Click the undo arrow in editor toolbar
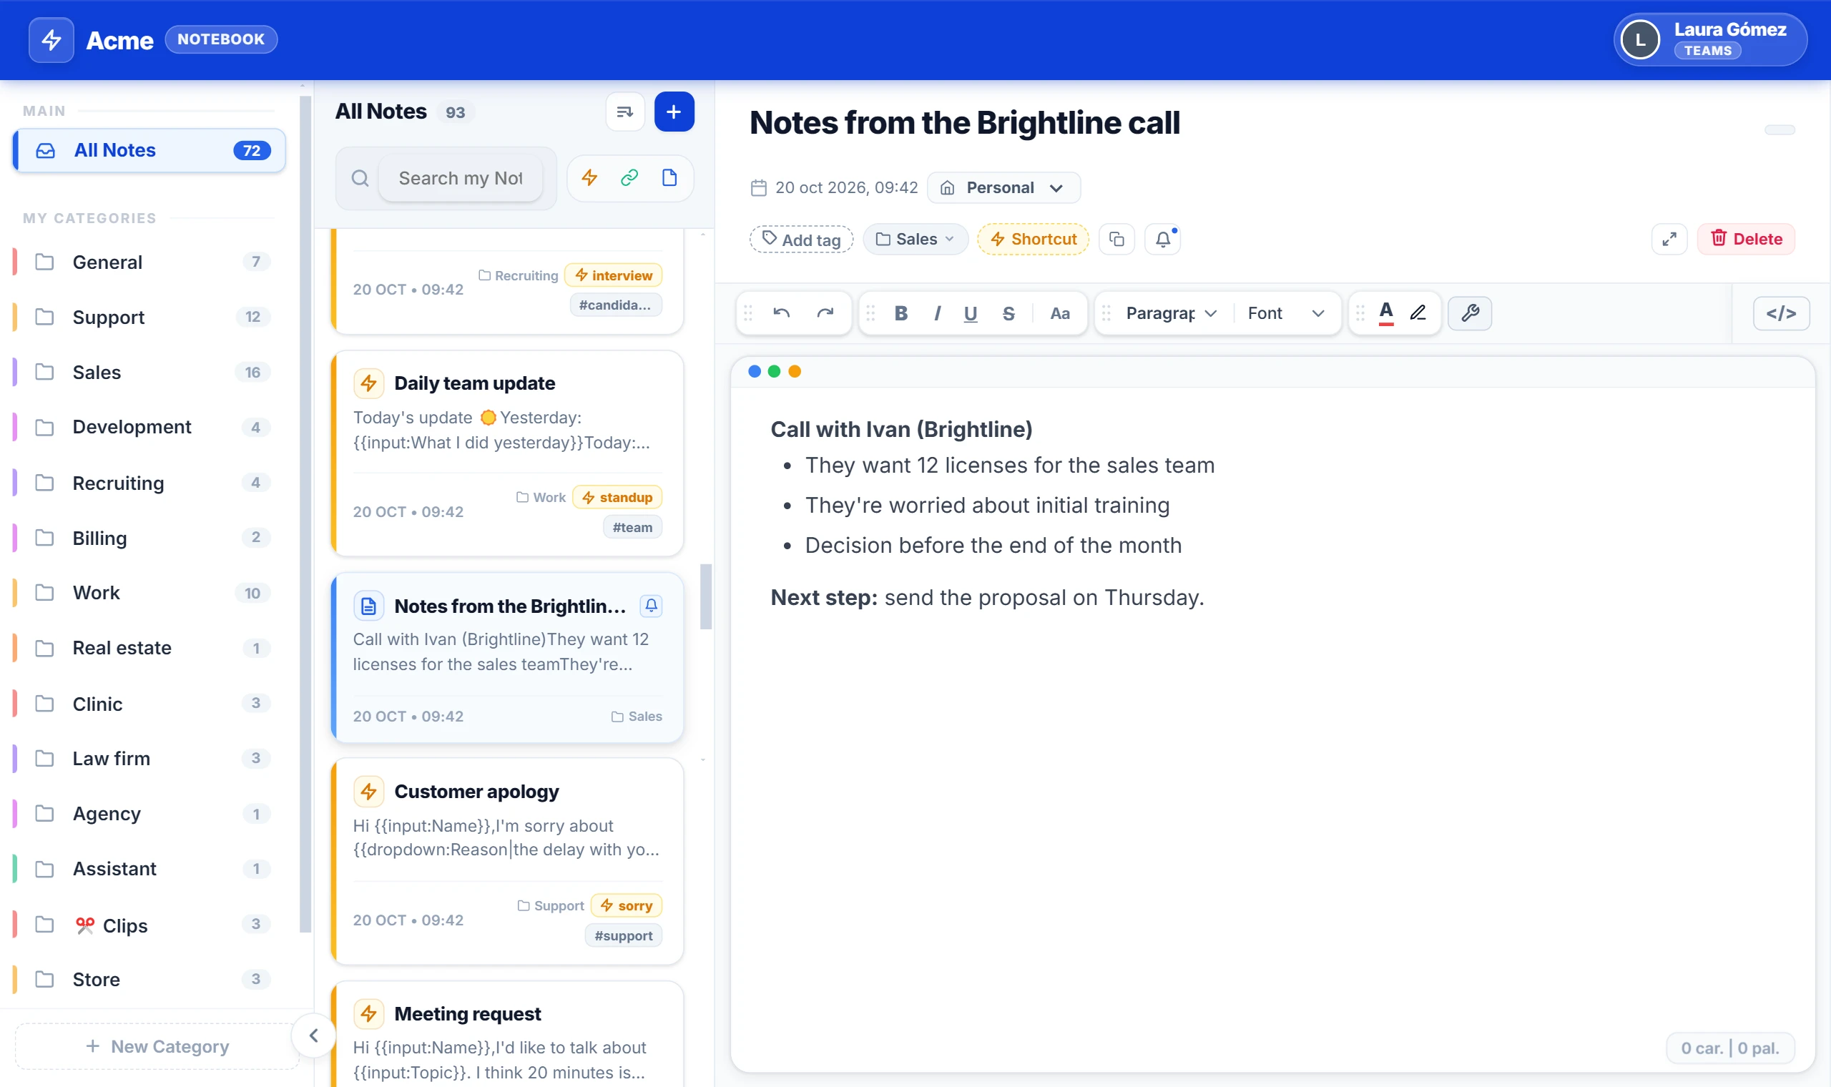 pos(782,313)
